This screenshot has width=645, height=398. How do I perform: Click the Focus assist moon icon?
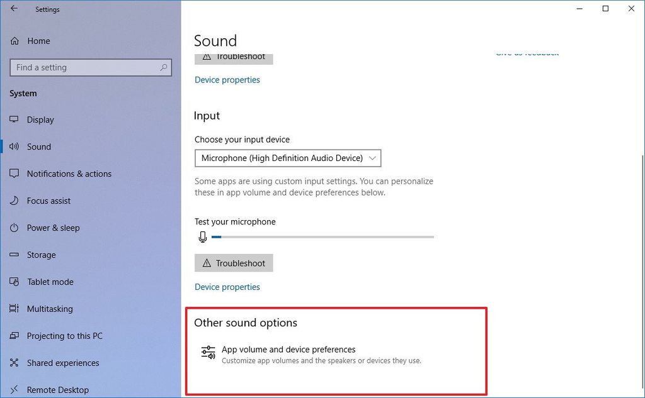(14, 201)
